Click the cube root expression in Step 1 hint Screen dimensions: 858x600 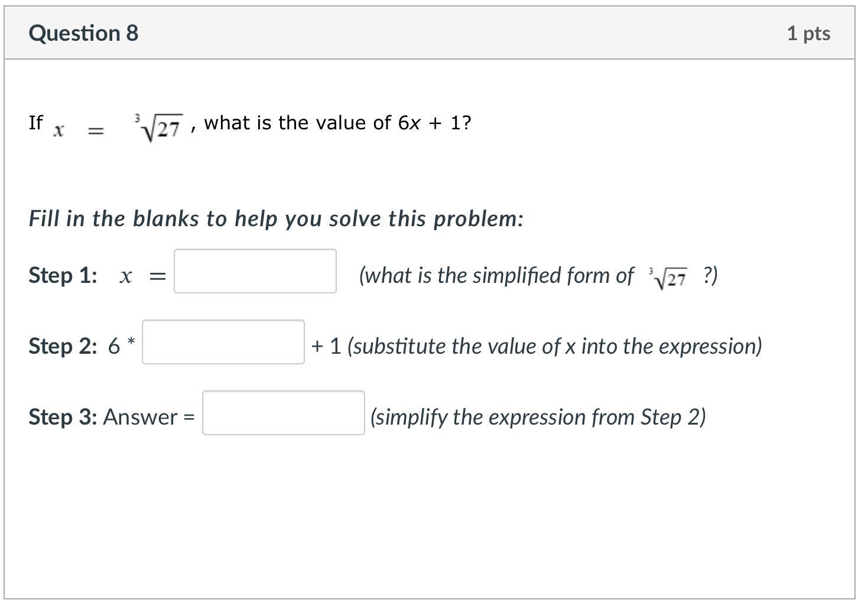[668, 277]
